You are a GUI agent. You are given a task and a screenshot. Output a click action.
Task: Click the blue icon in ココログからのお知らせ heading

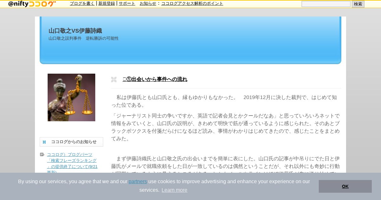tap(44, 142)
